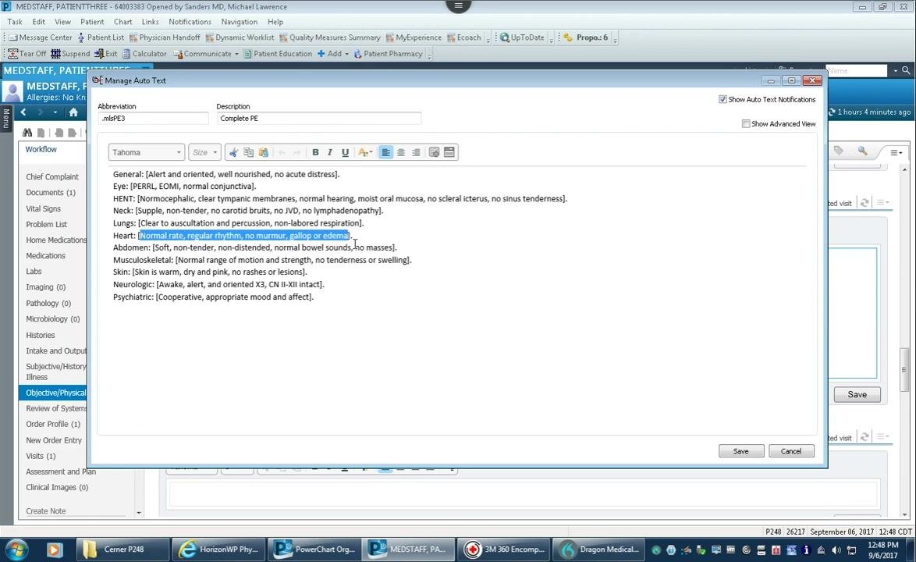The width and height of the screenshot is (916, 562).
Task: Open the font Size dropdown
Action: click(x=204, y=152)
